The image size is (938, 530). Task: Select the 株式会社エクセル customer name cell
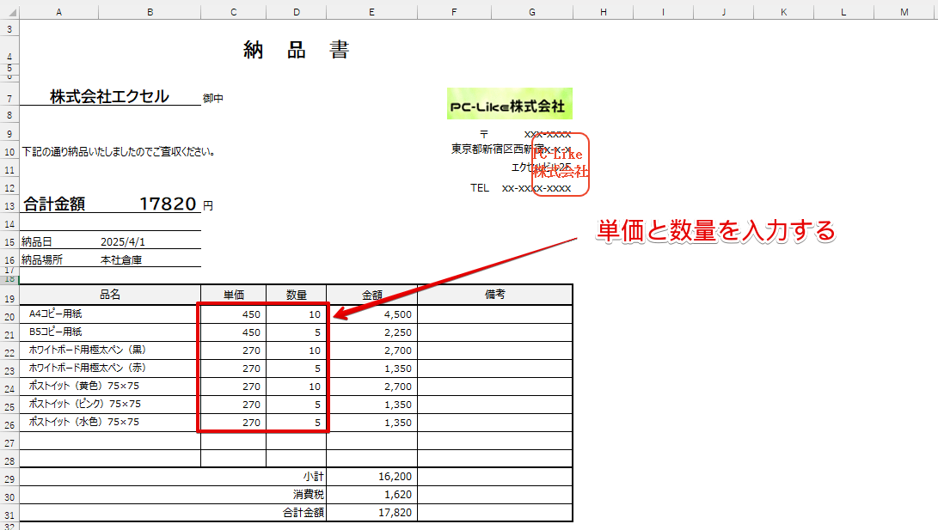pyautogui.click(x=110, y=96)
